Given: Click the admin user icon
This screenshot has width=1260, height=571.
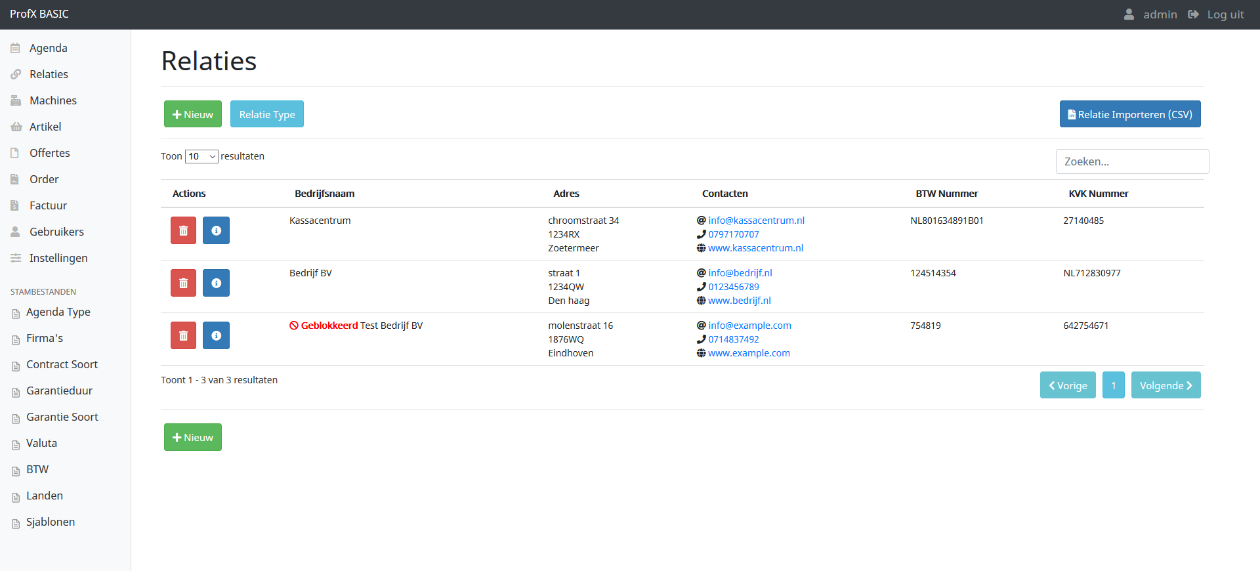Looking at the screenshot, I should point(1129,14).
